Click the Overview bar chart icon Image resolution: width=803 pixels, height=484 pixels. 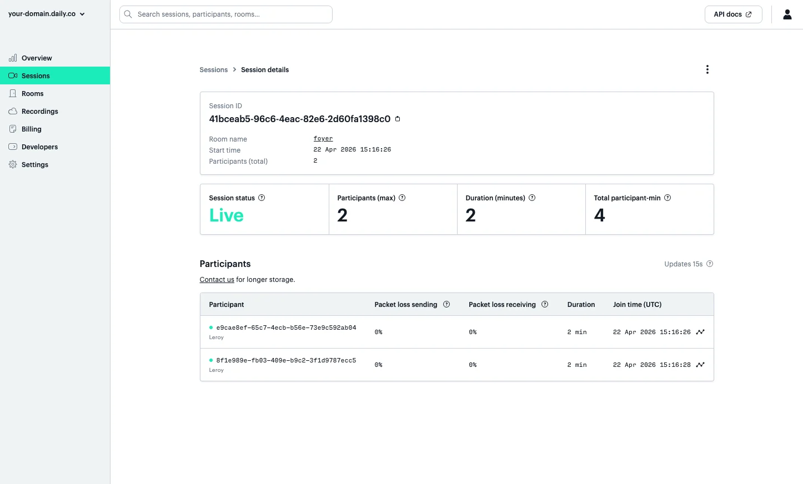point(13,58)
